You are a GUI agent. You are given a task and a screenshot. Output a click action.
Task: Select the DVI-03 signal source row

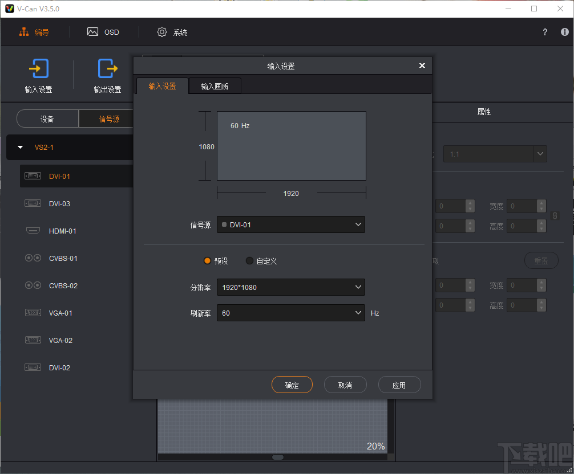pos(76,203)
